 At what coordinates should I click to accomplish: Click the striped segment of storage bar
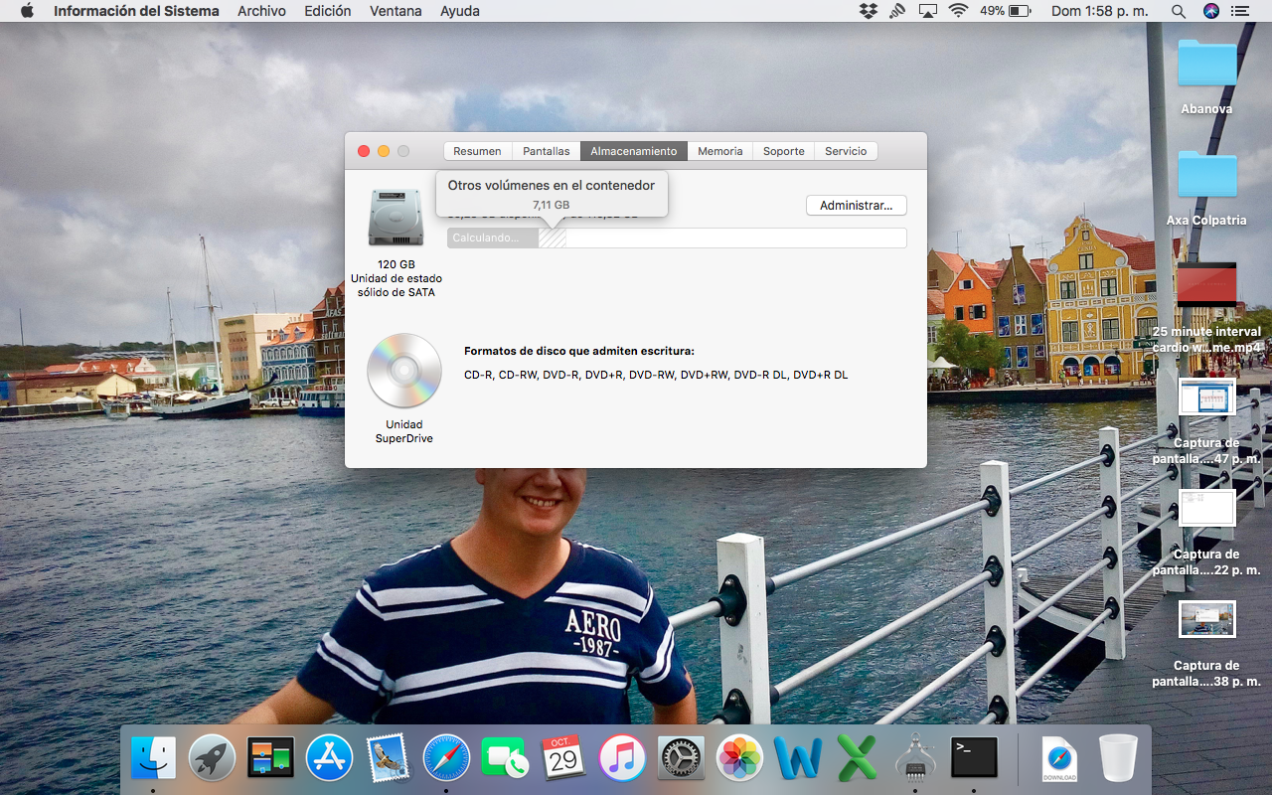click(553, 238)
